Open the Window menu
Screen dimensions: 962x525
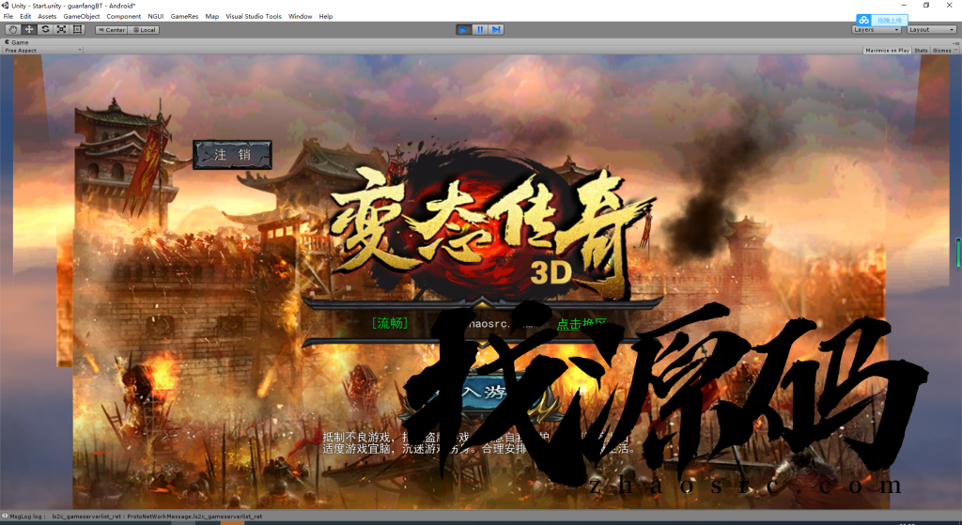[300, 17]
